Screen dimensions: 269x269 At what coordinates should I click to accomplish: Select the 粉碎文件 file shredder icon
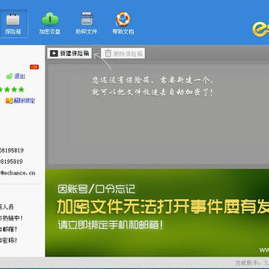[87, 19]
